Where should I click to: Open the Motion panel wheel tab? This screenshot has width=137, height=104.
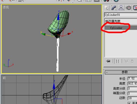(129, 8)
